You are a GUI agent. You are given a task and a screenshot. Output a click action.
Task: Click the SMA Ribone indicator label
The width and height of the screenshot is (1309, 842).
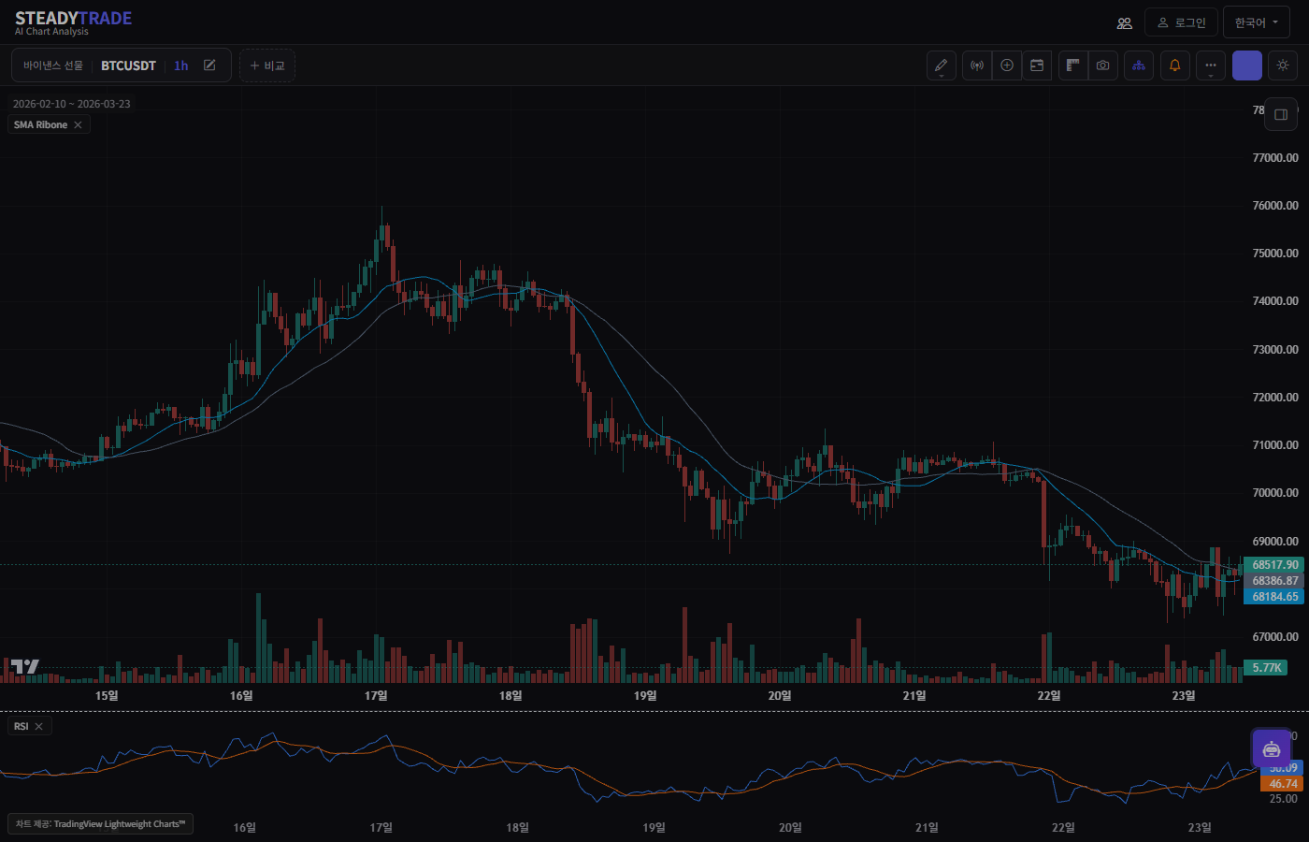[x=40, y=124]
